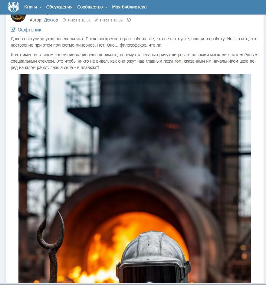Go to Обсуждения section
The image size is (266, 285).
tap(59, 7)
